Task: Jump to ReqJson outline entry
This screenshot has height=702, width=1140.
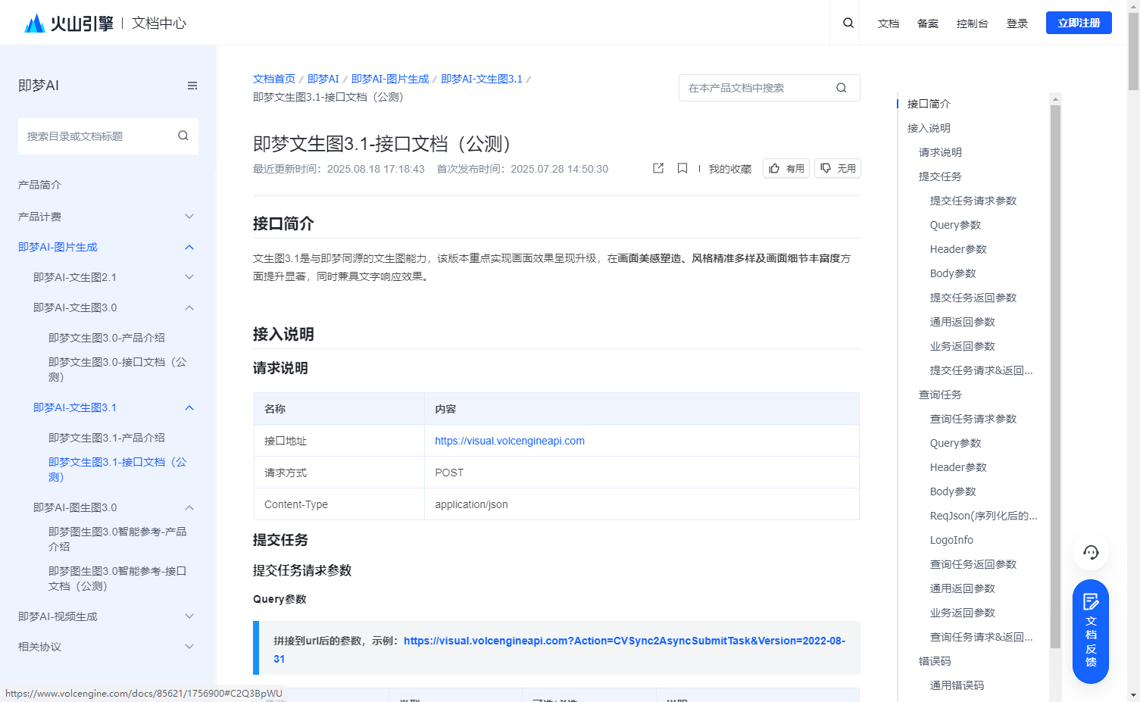Action: [x=983, y=516]
